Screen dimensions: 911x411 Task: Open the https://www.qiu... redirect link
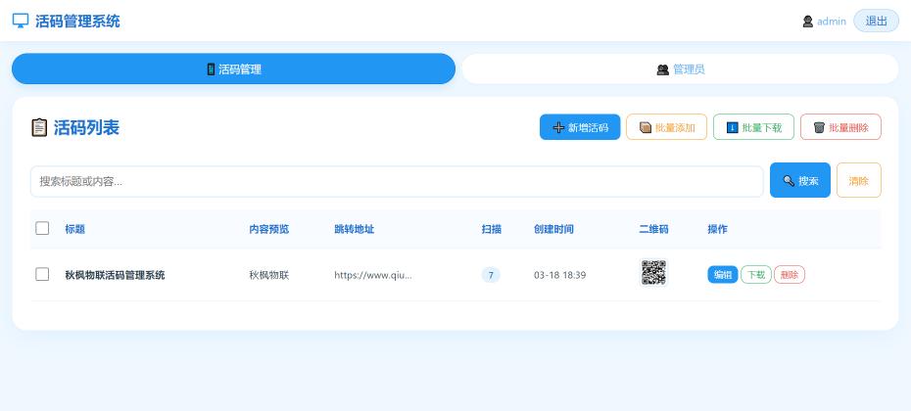point(373,276)
